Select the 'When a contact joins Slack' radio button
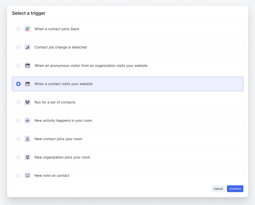Image resolution: width=255 pixels, height=205 pixels. click(18, 29)
